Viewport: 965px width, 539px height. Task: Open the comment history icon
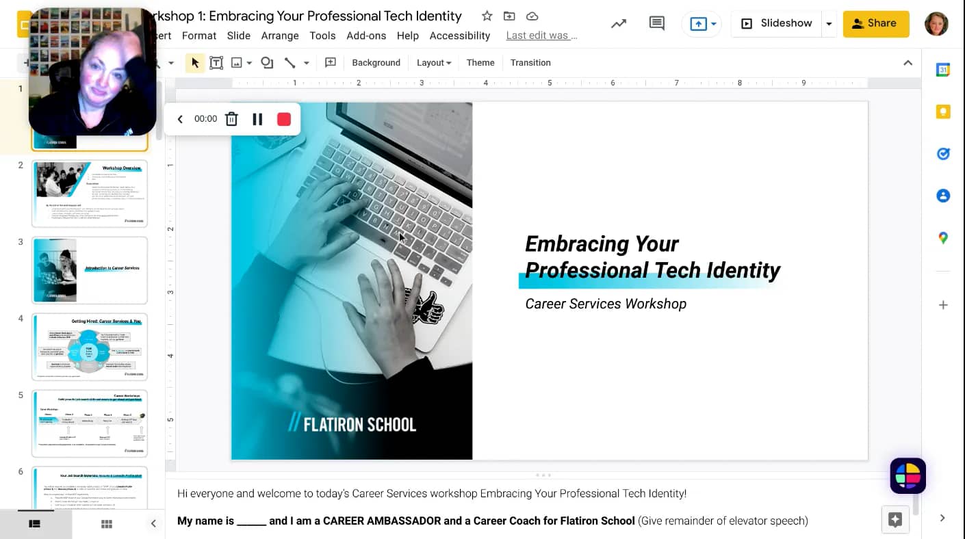656,23
